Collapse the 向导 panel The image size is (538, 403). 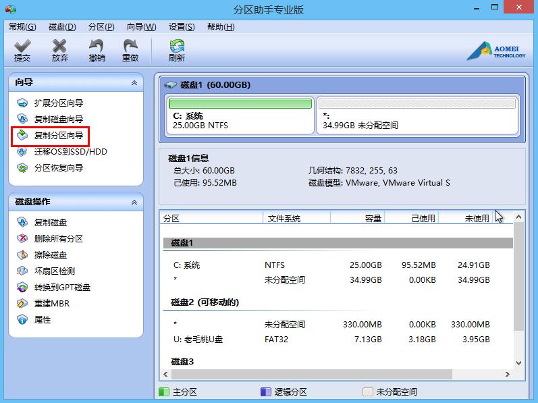pos(134,82)
